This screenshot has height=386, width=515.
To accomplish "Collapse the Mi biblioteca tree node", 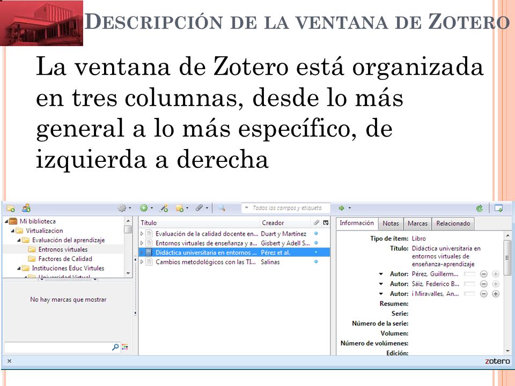I will coord(6,221).
